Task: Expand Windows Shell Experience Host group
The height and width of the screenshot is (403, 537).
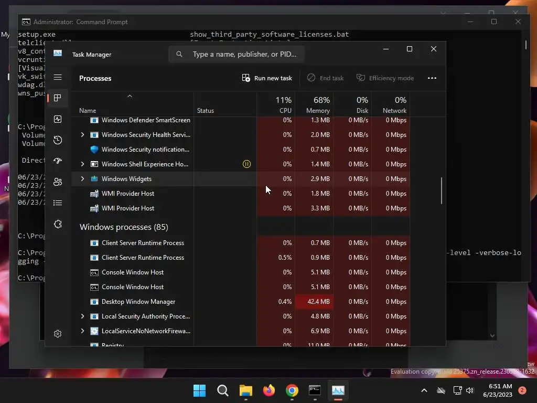Action: (82, 164)
